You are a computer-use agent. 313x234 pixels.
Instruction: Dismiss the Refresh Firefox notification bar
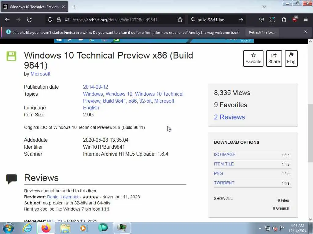point(306,32)
